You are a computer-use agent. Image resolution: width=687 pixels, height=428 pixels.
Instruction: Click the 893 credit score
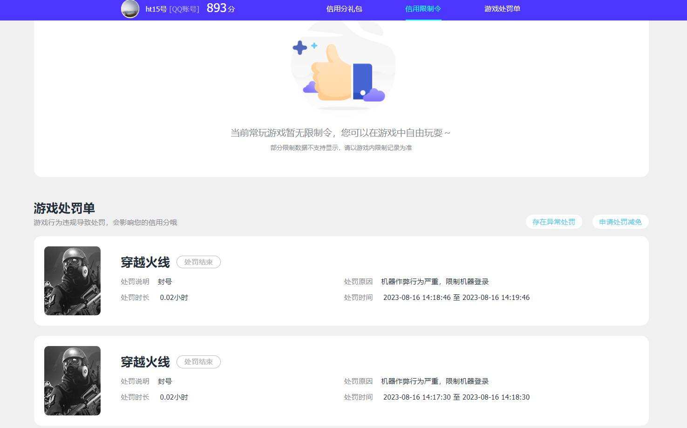217,8
